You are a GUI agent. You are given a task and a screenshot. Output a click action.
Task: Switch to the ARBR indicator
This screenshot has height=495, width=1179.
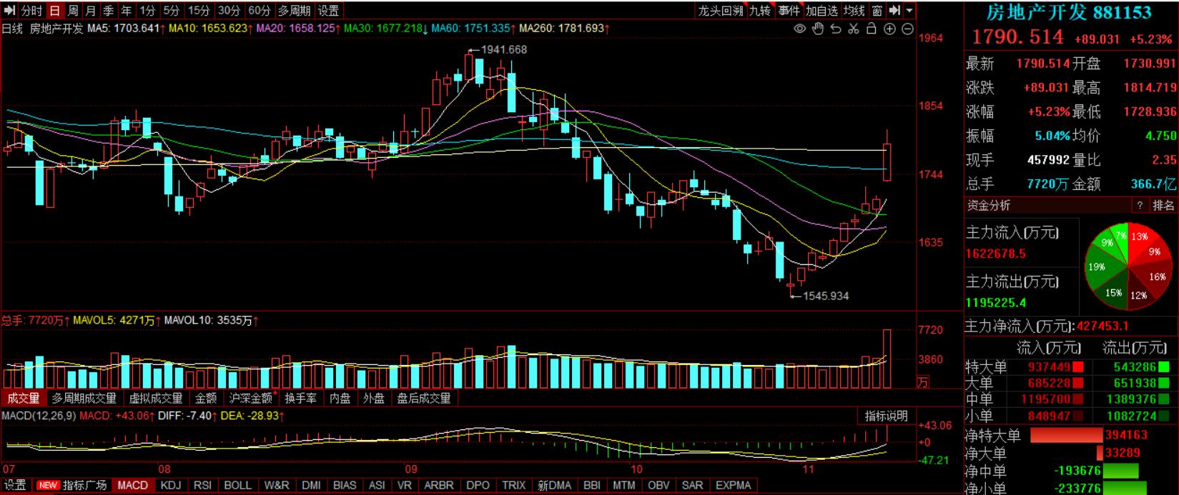tap(439, 485)
